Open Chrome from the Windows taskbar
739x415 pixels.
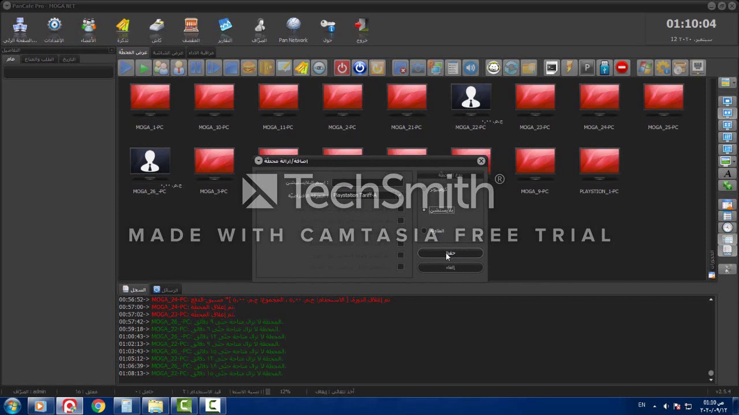(x=98, y=406)
